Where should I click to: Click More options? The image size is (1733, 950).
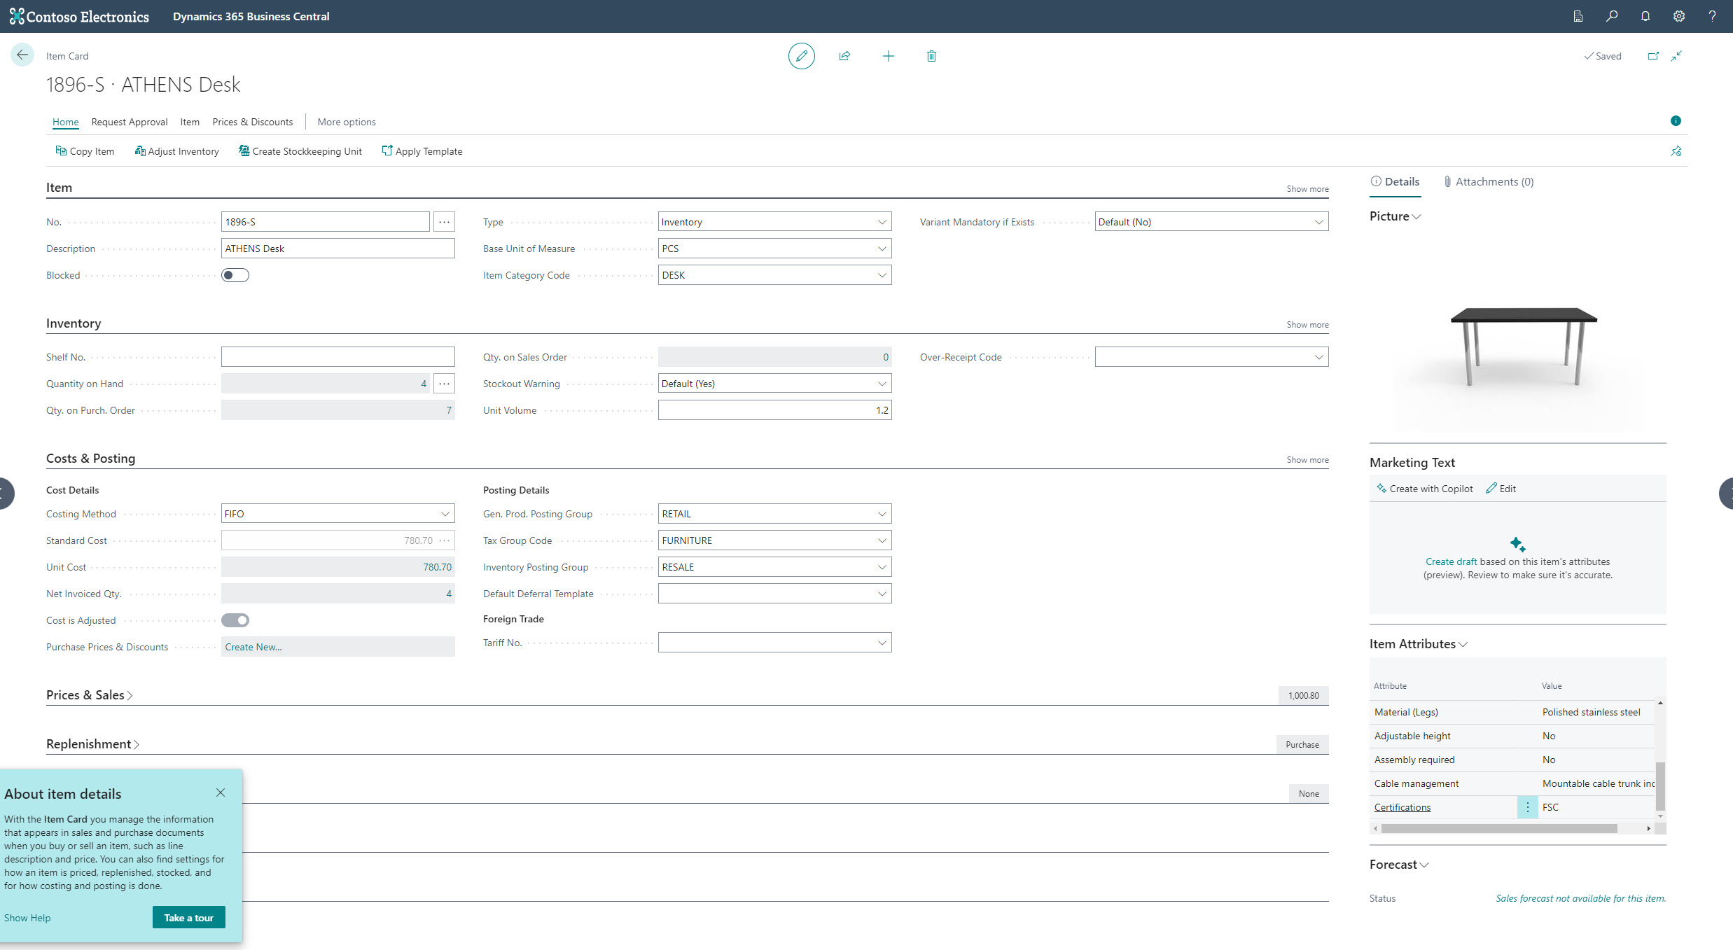click(347, 122)
